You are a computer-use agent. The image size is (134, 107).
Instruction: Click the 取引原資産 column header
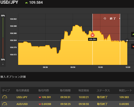coord(23,90)
